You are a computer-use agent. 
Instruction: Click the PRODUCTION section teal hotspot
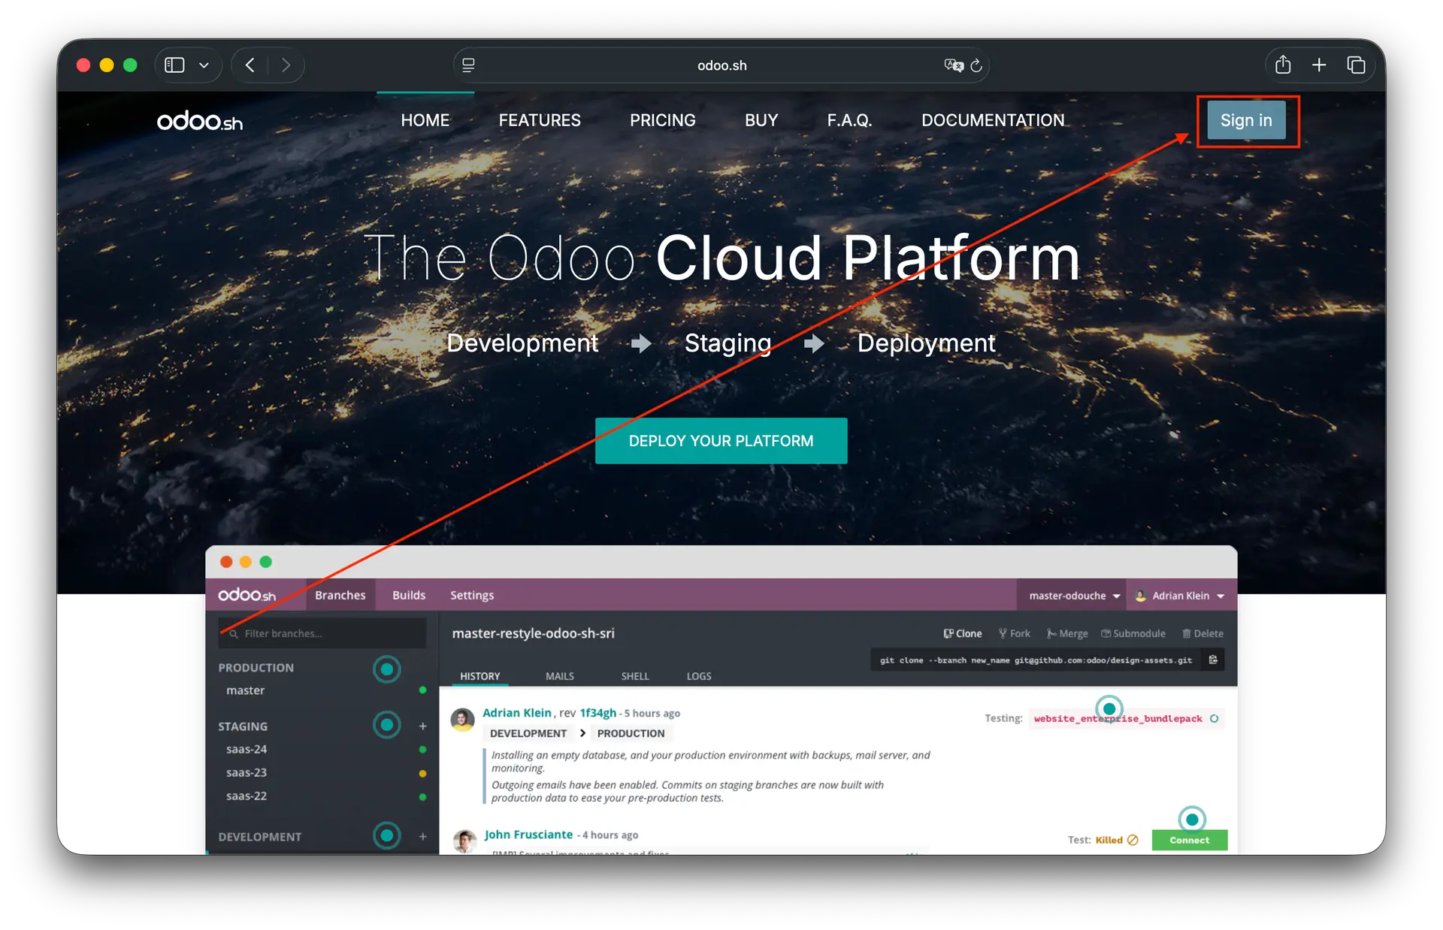click(x=387, y=669)
